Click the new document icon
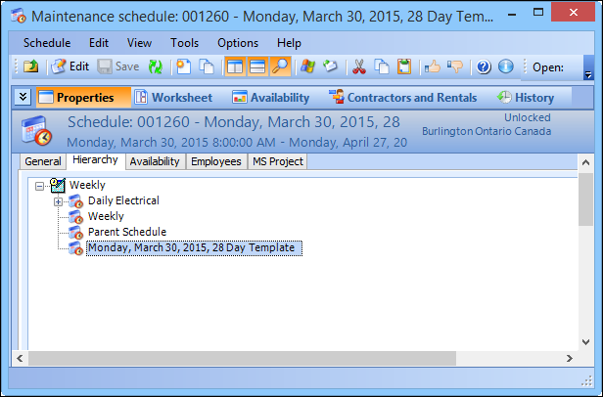The height and width of the screenshot is (397, 603). (x=183, y=66)
